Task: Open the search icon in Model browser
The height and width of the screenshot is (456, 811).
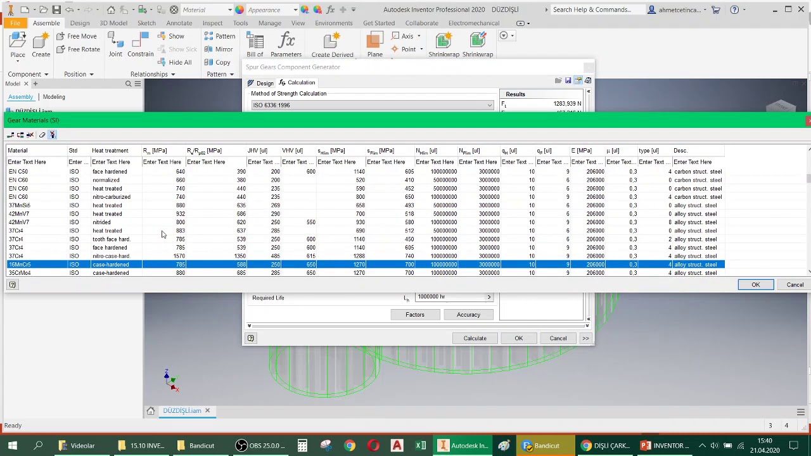Action: [128, 84]
